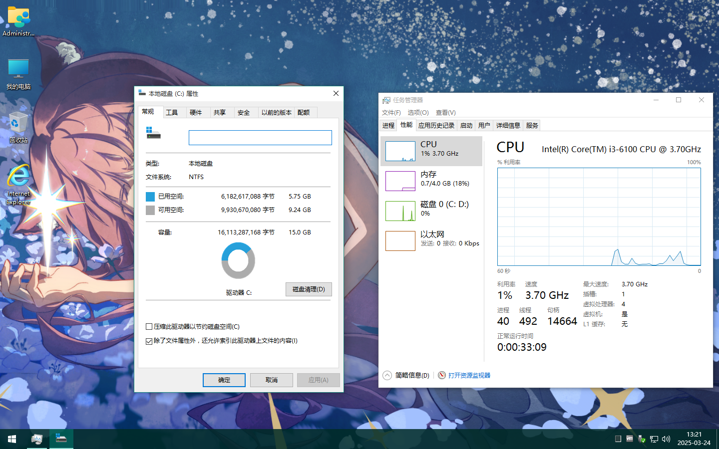The height and width of the screenshot is (449, 719).
Task: Click the 打开资源监视器 link
Action: click(469, 376)
